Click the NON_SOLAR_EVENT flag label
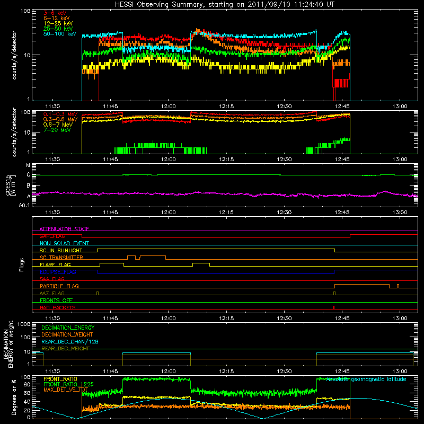Viewport: 424px width, 424px height. (64, 243)
